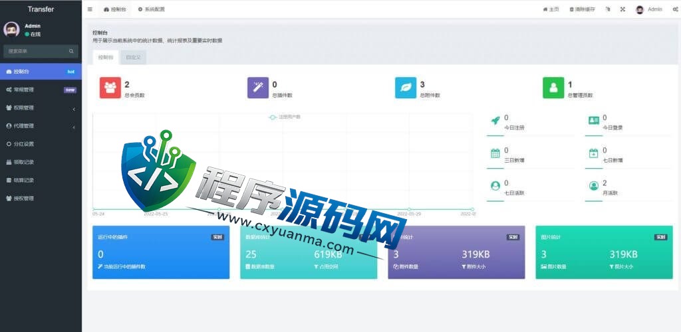Click the Transfer logo title
Viewport: 681px width, 332px height.
[x=41, y=9]
